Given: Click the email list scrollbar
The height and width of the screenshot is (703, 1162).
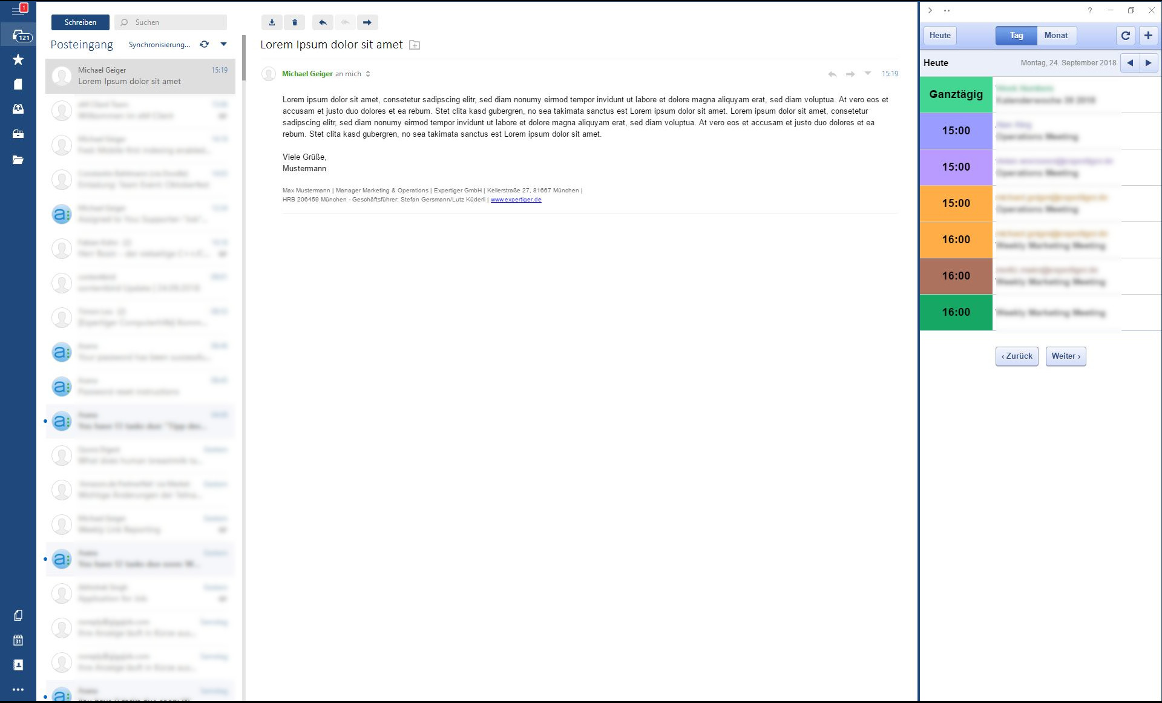Looking at the screenshot, I should 243,57.
